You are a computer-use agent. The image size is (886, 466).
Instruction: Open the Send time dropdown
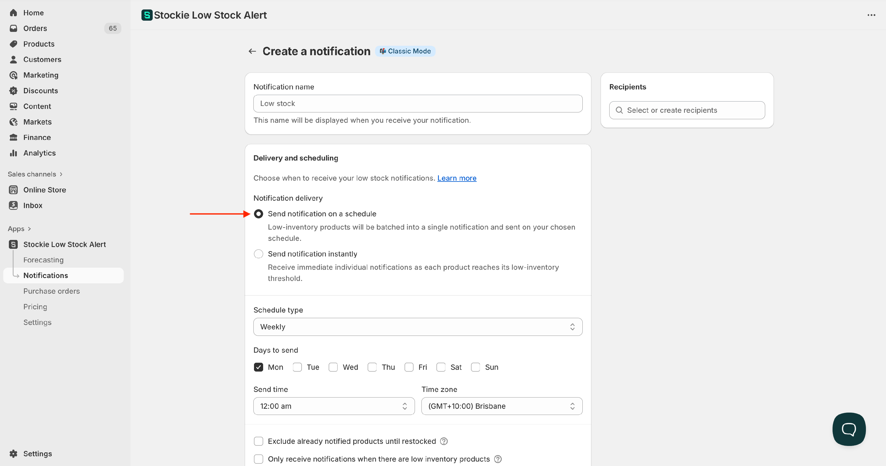point(334,406)
